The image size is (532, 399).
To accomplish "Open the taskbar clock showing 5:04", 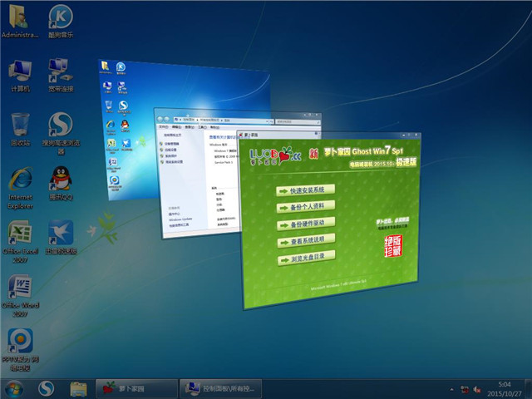I will (505, 389).
